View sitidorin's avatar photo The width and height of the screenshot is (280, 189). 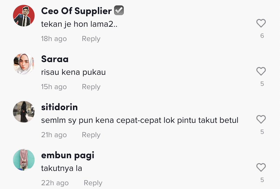point(24,112)
